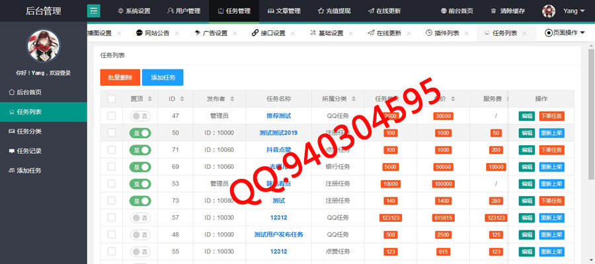Check the select-all checkbox in table header

(x=111, y=99)
